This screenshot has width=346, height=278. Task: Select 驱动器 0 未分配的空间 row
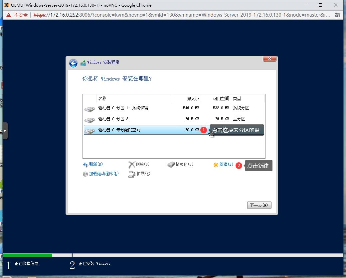pyautogui.click(x=174, y=130)
